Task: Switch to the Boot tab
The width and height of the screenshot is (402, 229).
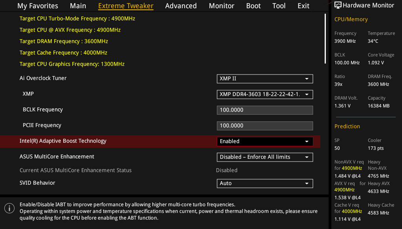Action: pos(253,5)
